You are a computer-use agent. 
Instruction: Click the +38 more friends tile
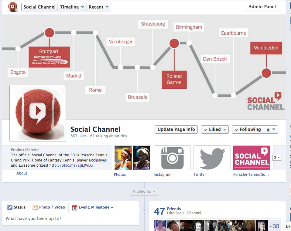click(x=274, y=226)
